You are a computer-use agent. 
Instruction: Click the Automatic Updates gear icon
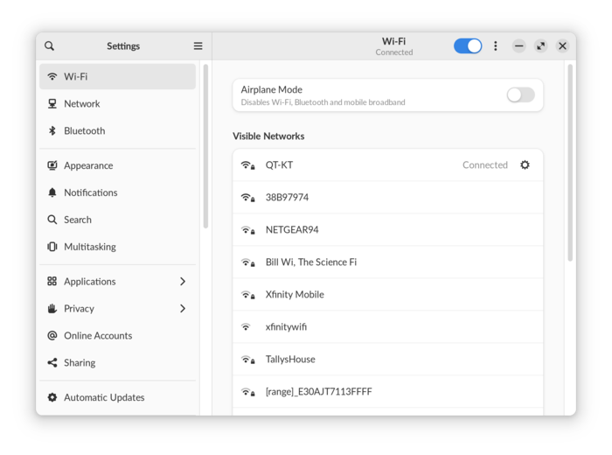click(x=52, y=397)
